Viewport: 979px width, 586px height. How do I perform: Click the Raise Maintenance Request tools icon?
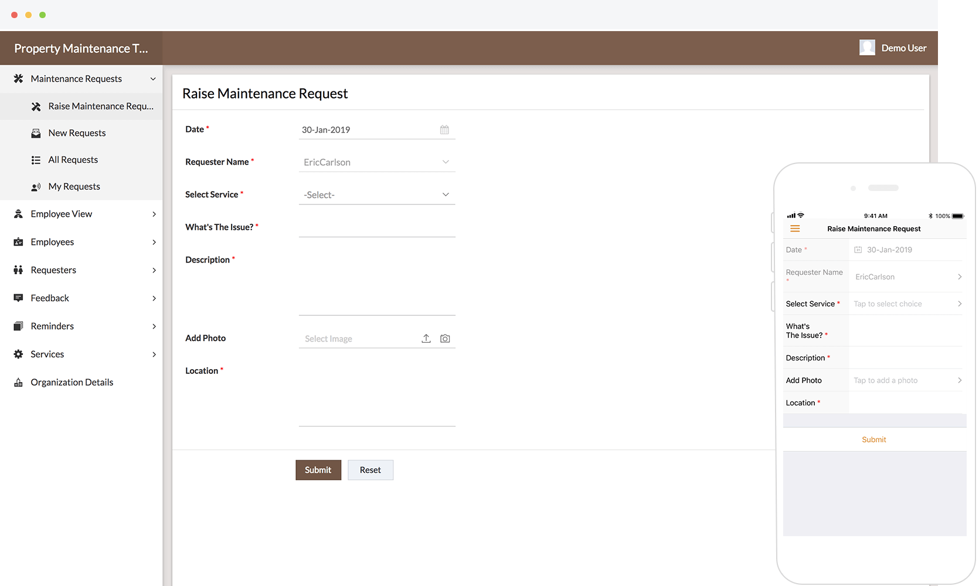pyautogui.click(x=36, y=106)
